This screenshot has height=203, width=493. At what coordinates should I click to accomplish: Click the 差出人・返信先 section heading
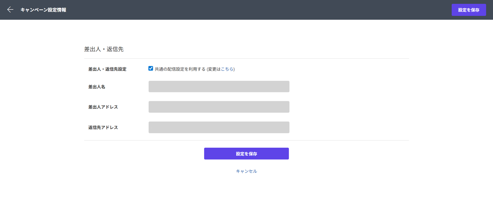pyautogui.click(x=104, y=49)
